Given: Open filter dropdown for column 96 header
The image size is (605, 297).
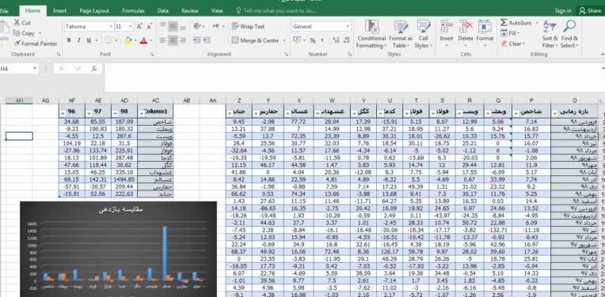Looking at the screenshot, I should tap(63, 113).
